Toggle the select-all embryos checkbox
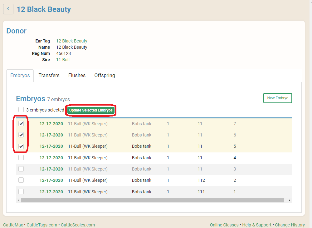 (21, 110)
